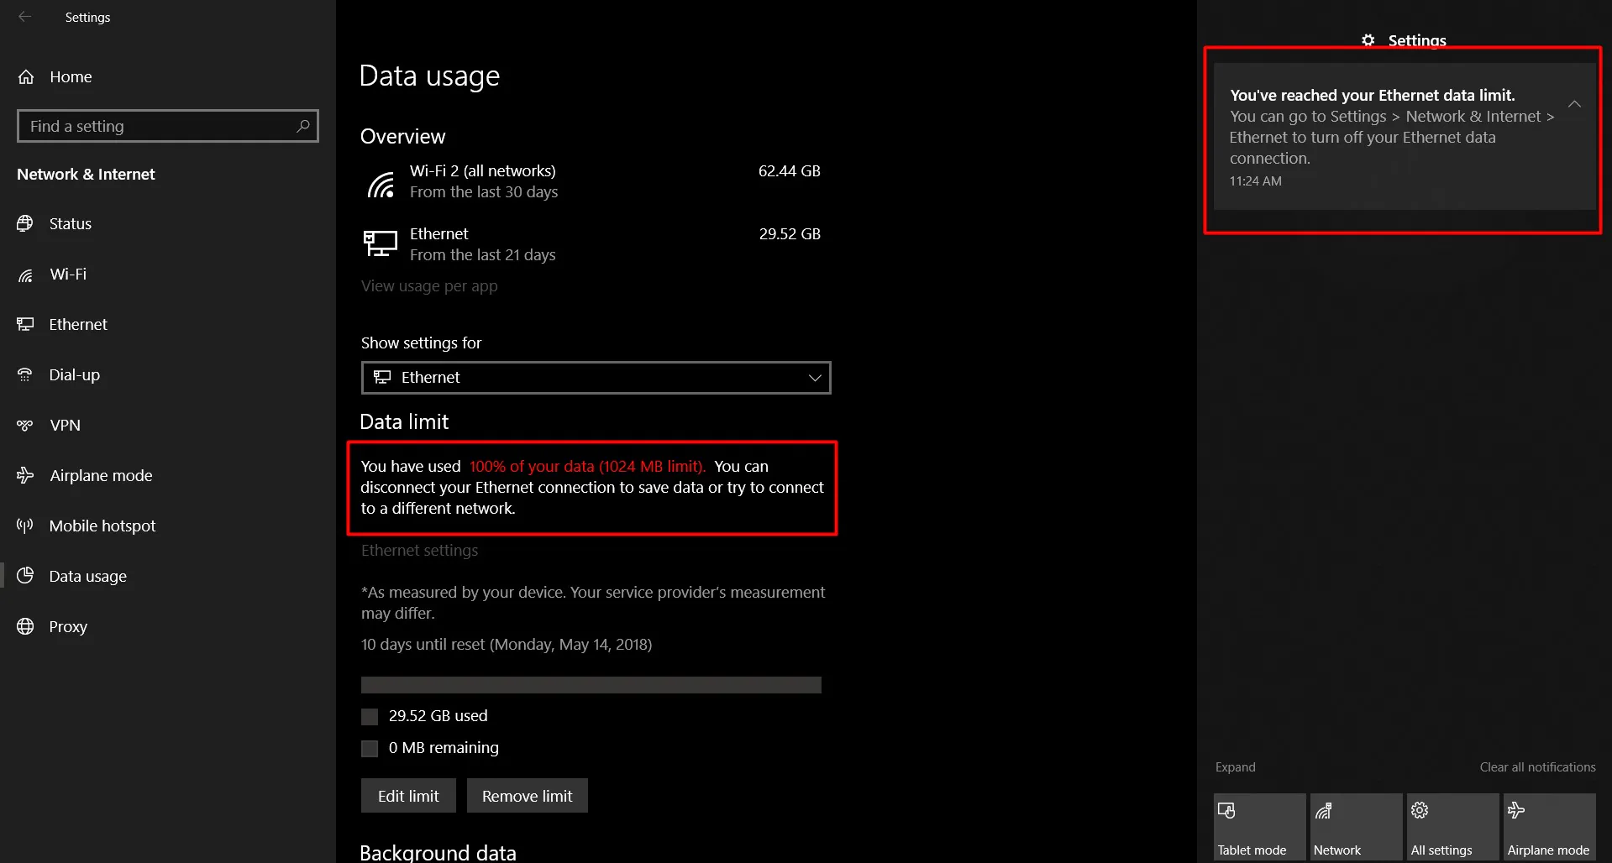Select Data usage in sidebar

(168, 576)
